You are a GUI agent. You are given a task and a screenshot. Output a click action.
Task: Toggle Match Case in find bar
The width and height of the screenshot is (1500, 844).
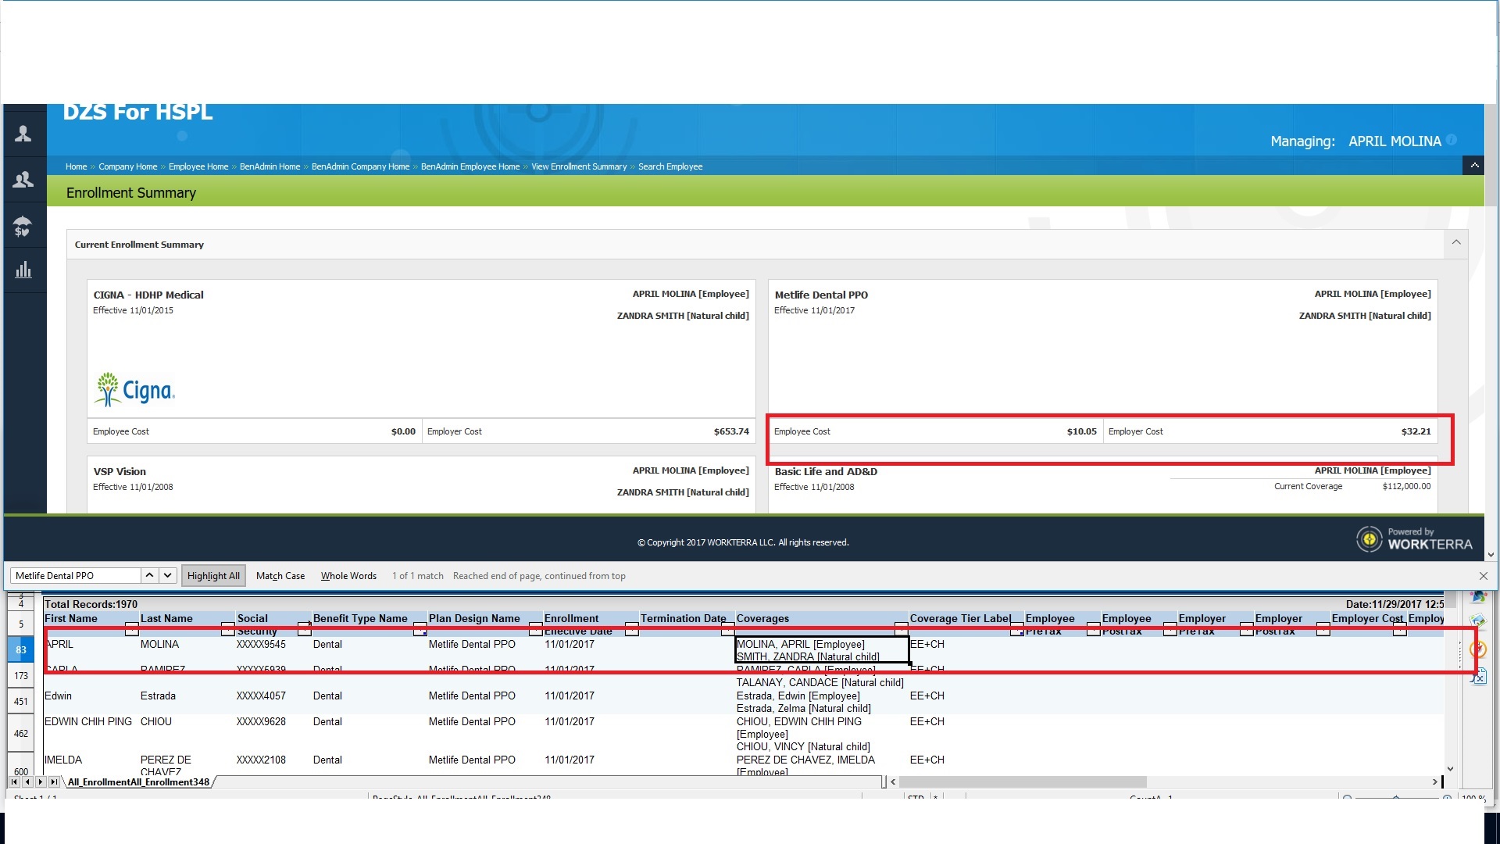point(280,576)
